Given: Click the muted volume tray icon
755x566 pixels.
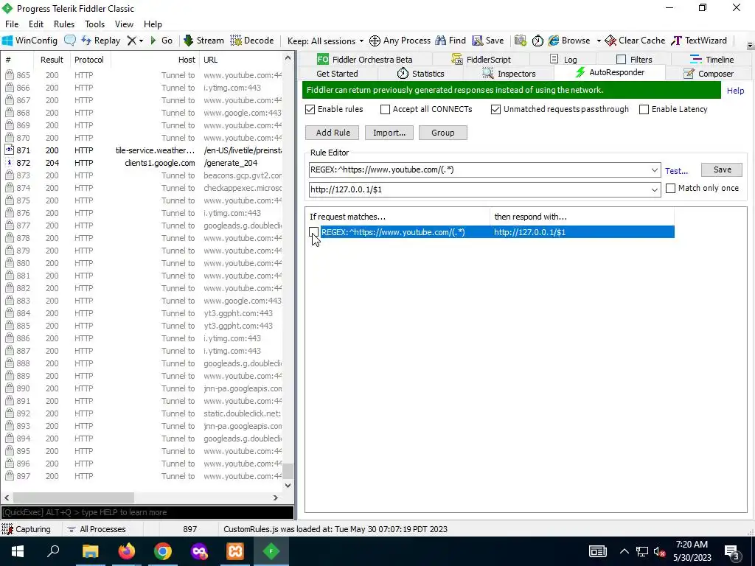Looking at the screenshot, I should click(660, 551).
